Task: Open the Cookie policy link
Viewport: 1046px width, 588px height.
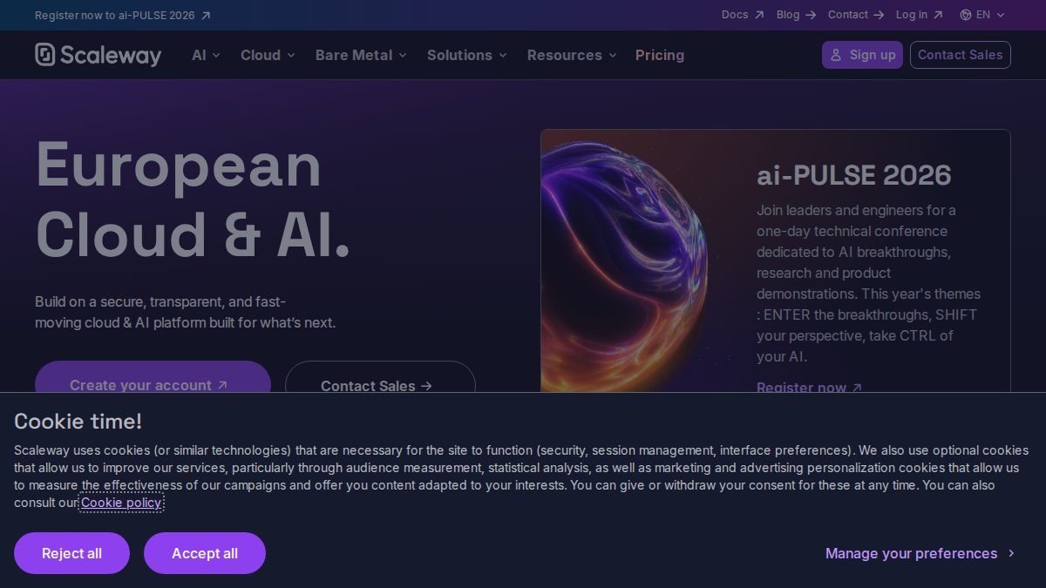Action: point(121,503)
